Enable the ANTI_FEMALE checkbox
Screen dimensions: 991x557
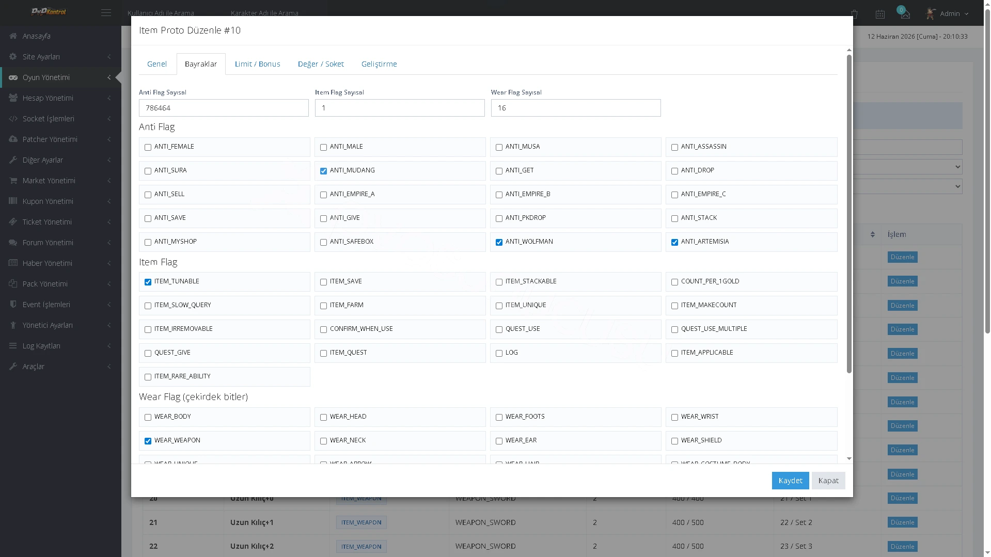148,147
